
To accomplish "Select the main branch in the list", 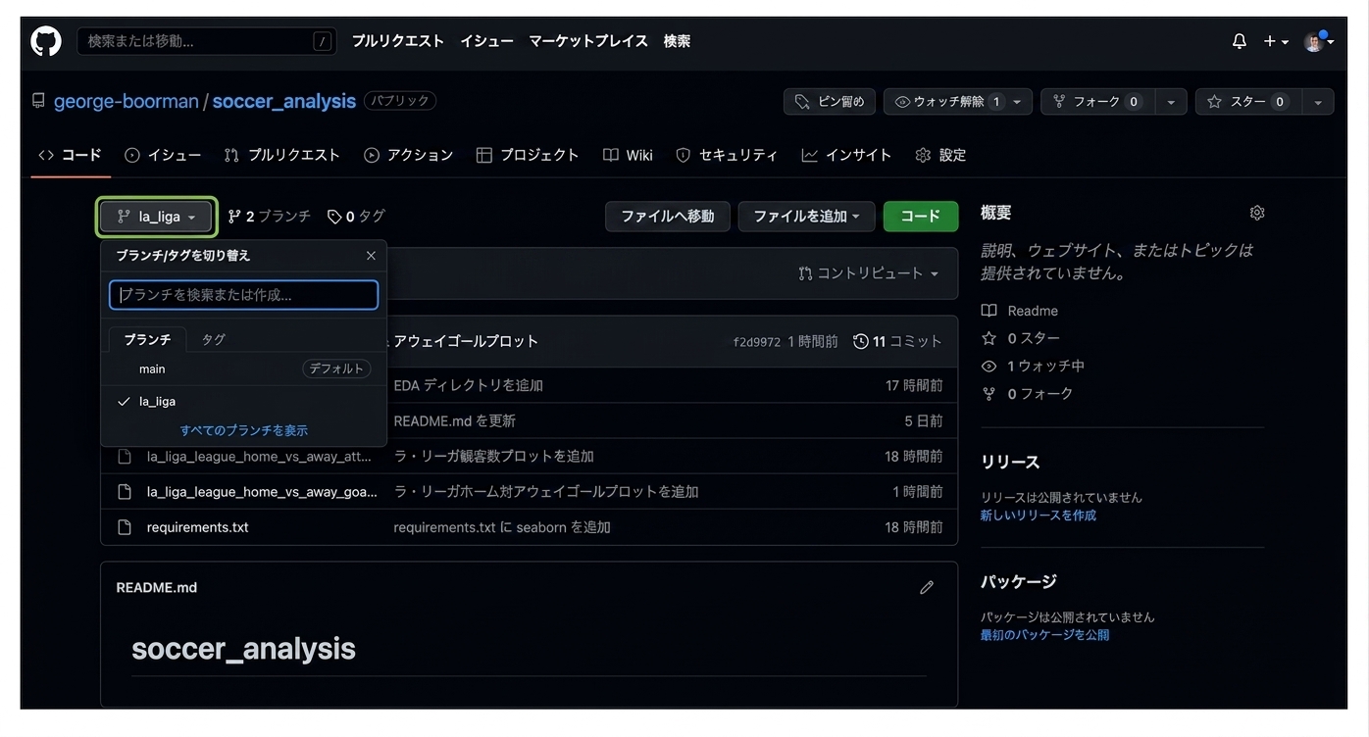I will [243, 369].
